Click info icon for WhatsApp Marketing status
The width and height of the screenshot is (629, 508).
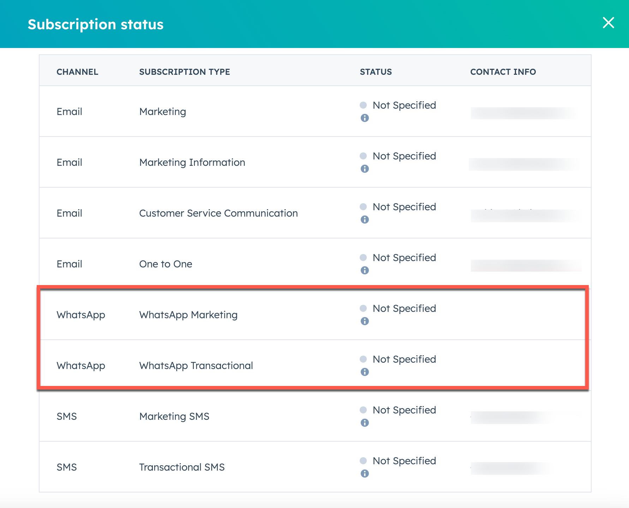(x=365, y=321)
